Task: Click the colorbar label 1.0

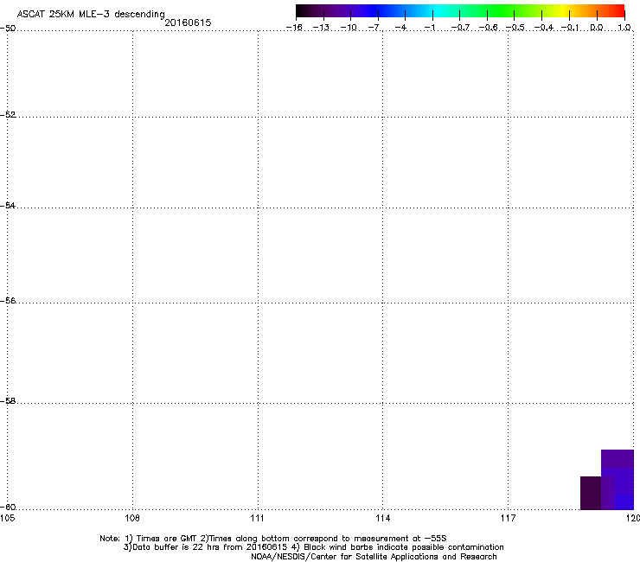Action: point(624,28)
